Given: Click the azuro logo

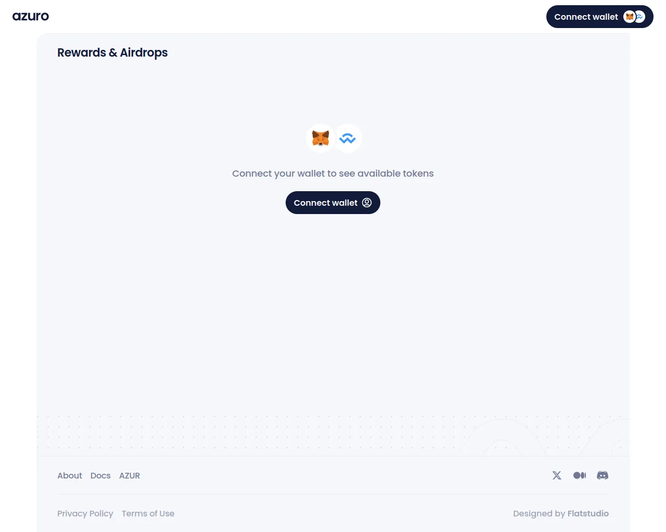Looking at the screenshot, I should tap(31, 17).
